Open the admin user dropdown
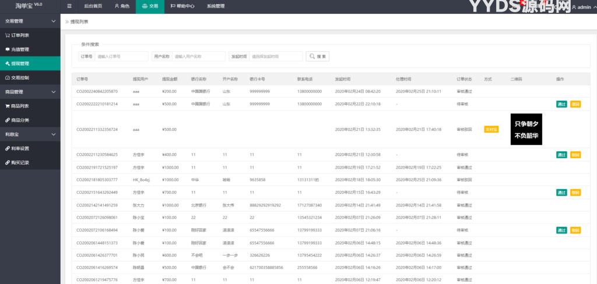This screenshot has width=597, height=284. (583, 7)
